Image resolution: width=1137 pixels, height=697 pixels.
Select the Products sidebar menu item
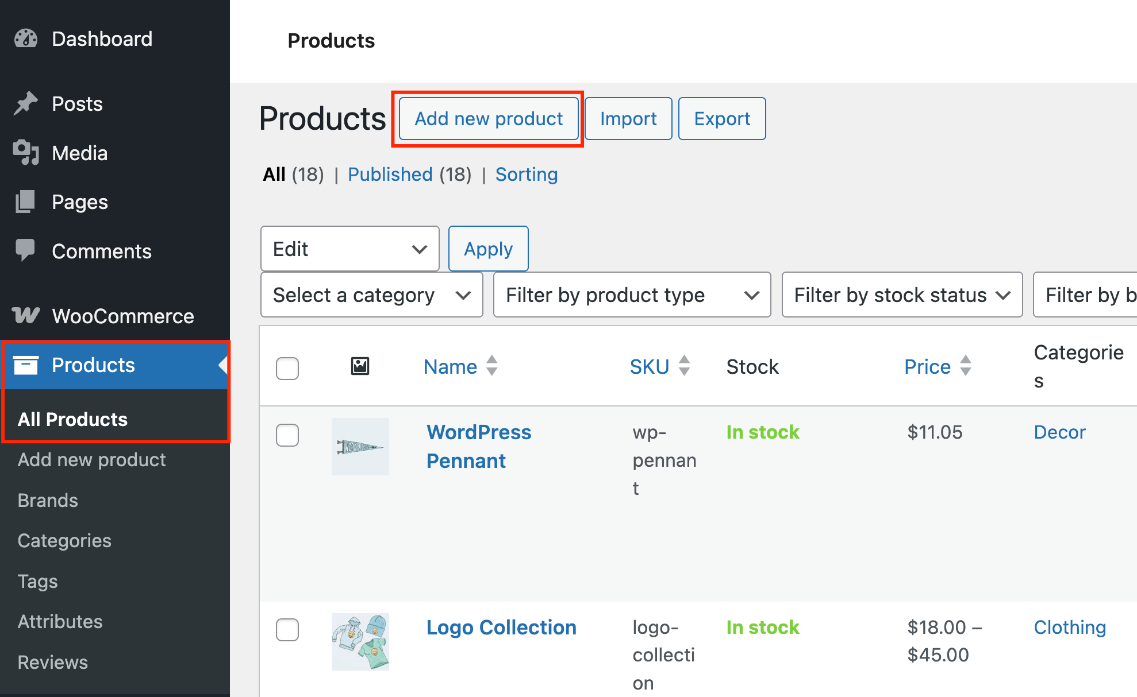115,365
